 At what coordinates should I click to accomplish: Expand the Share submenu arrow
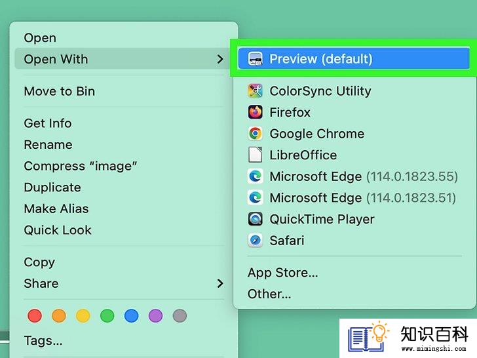(220, 283)
